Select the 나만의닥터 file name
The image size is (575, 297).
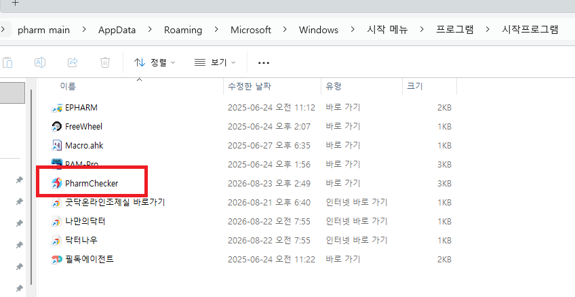pyautogui.click(x=85, y=221)
